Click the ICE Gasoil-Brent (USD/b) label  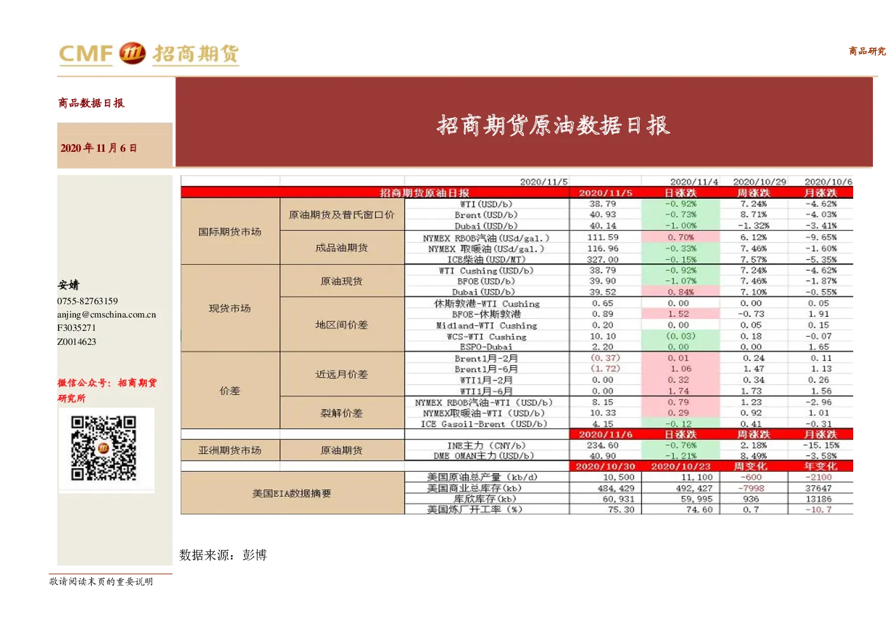click(484, 424)
